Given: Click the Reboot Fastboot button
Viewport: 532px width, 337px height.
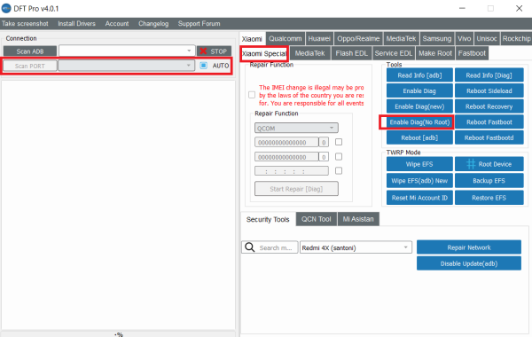Looking at the screenshot, I should pos(489,122).
